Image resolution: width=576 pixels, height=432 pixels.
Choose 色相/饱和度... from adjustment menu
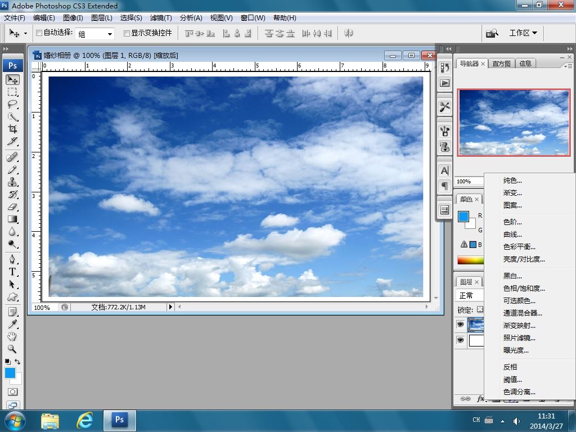click(x=524, y=289)
